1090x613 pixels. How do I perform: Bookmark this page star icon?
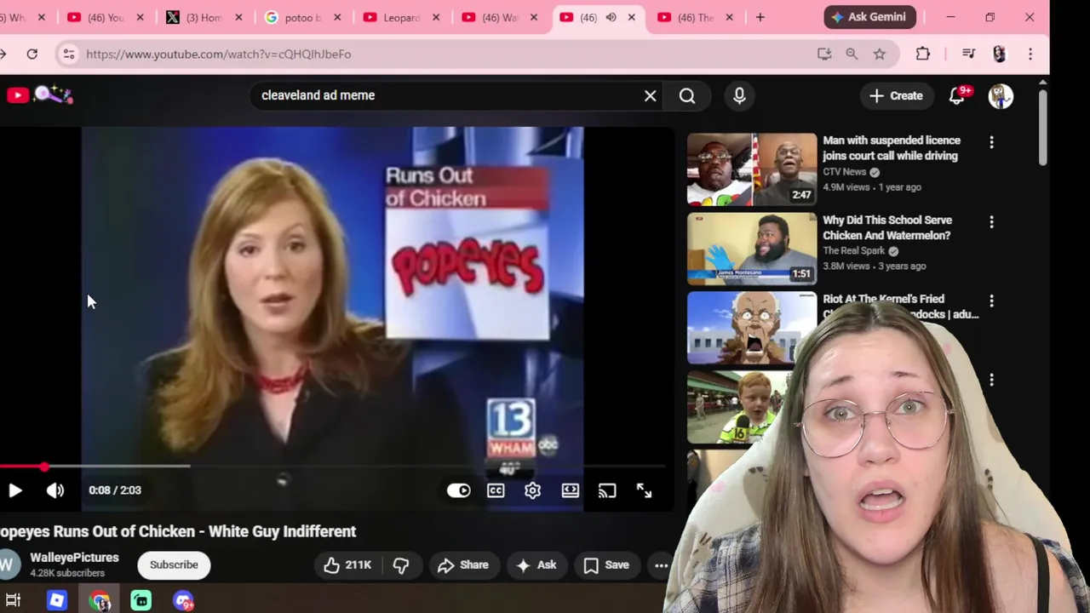pyautogui.click(x=879, y=54)
